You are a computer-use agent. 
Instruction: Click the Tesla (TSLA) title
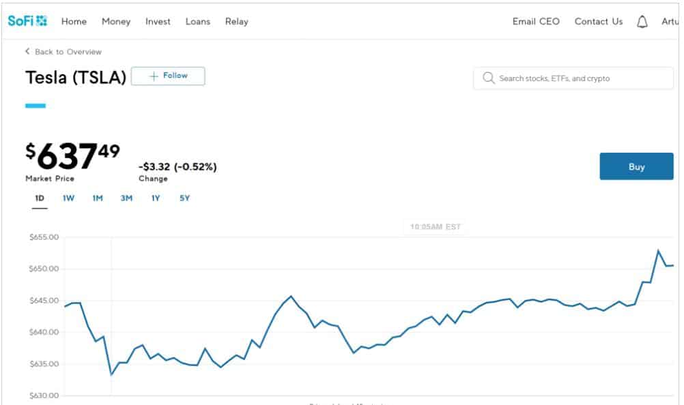(x=76, y=78)
